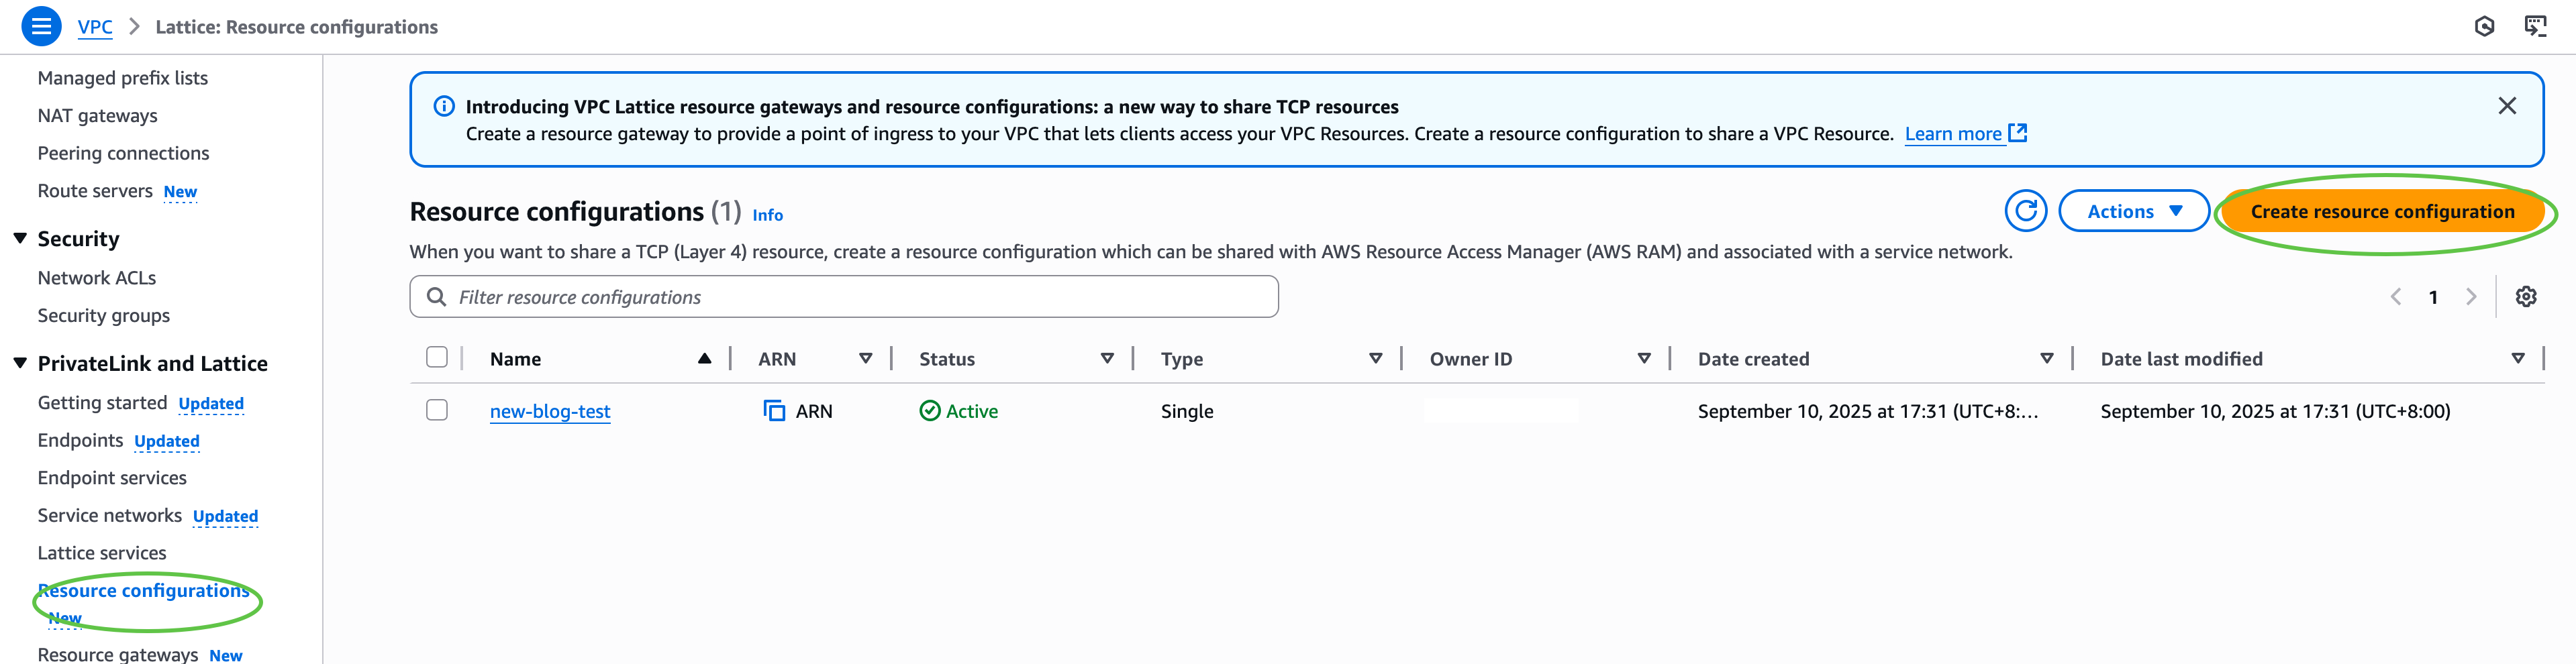
Task: Select the new-blog-test row checkbox
Action: [x=437, y=411]
